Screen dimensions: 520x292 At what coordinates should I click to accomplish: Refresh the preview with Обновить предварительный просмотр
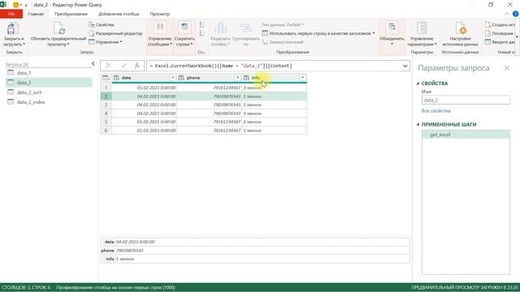pos(58,34)
